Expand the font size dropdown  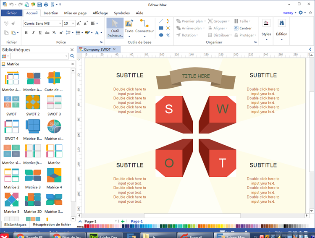point(73,24)
